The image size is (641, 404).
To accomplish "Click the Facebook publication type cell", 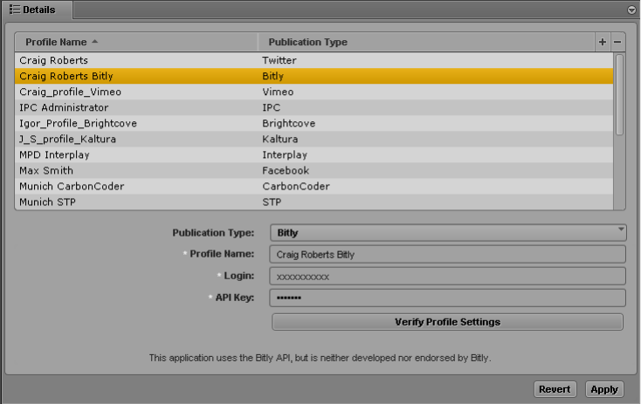I will tap(286, 170).
